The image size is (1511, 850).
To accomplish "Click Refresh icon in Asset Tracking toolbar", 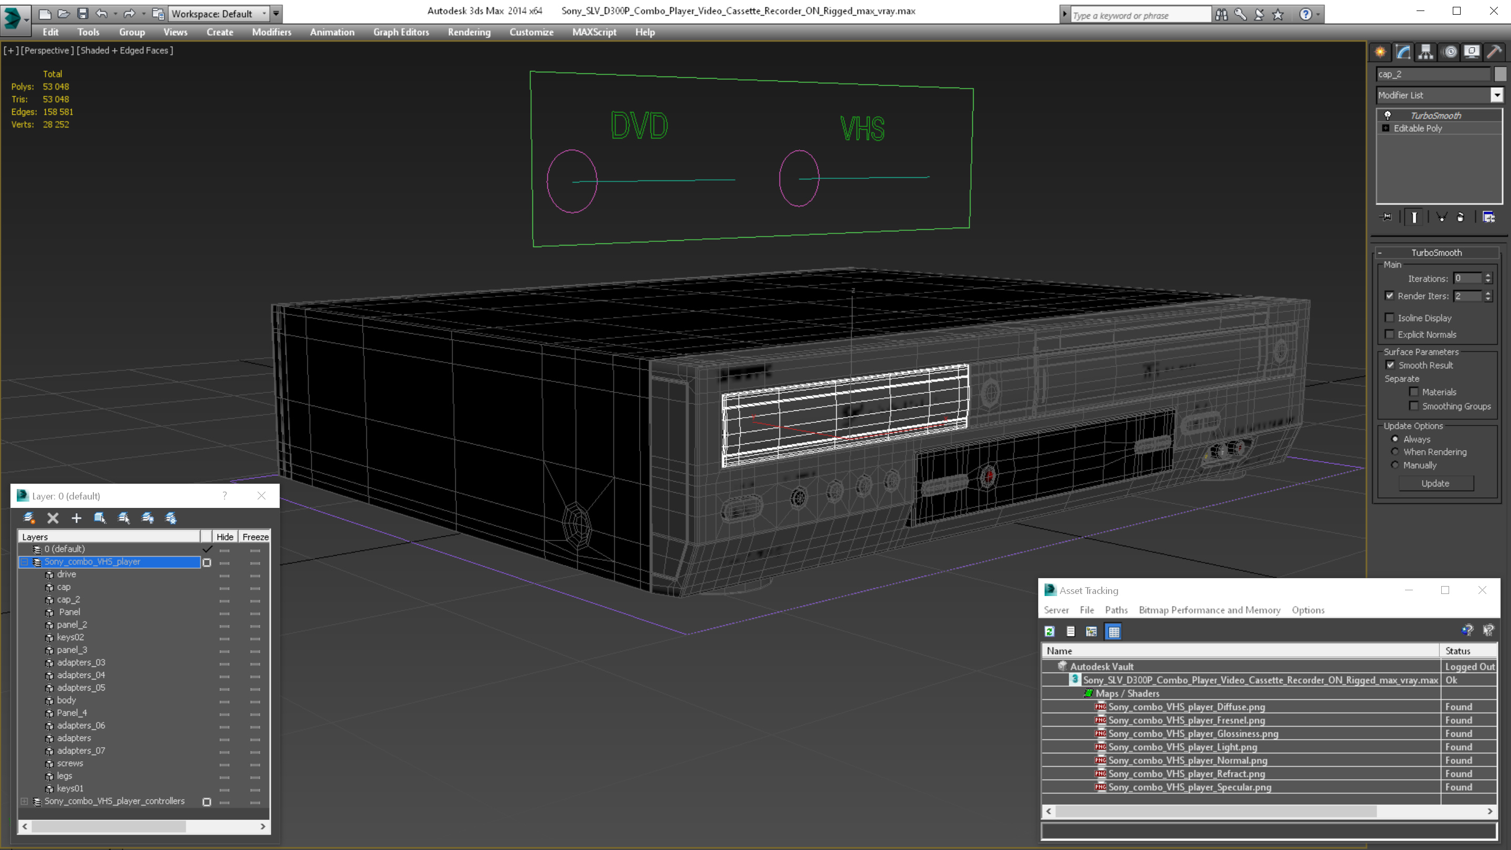I will coord(1050,631).
